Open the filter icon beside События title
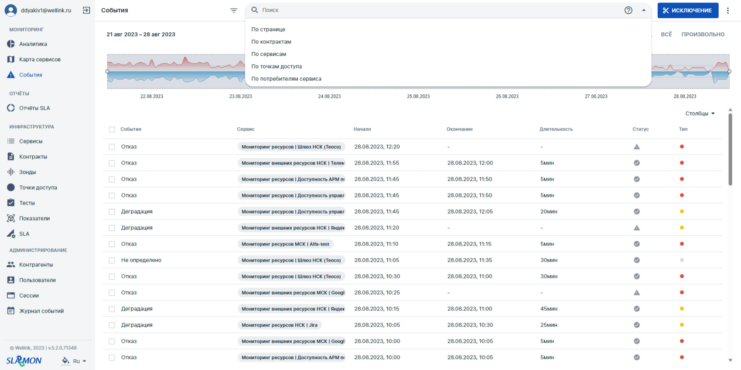 click(234, 10)
